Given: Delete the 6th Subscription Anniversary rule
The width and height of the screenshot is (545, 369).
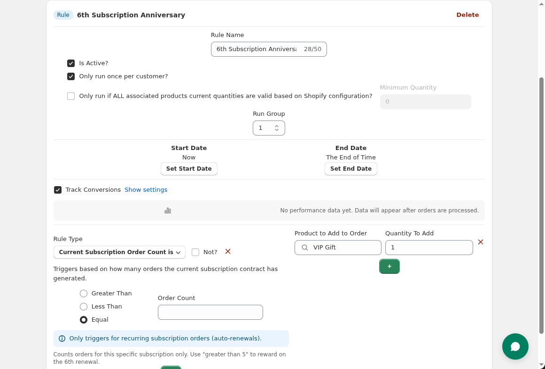Looking at the screenshot, I should tap(467, 15).
